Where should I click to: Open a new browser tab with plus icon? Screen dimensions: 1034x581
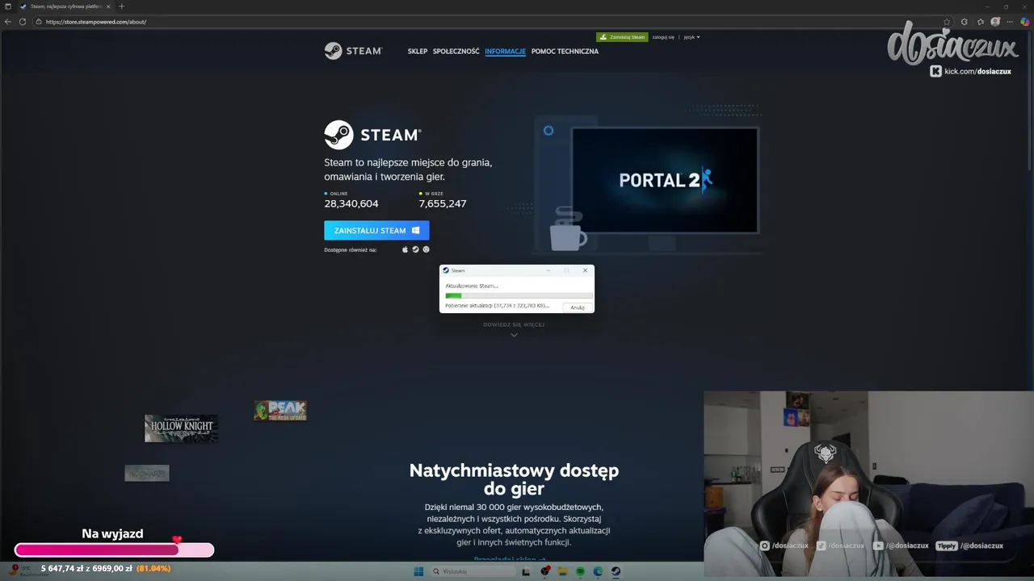point(121,6)
